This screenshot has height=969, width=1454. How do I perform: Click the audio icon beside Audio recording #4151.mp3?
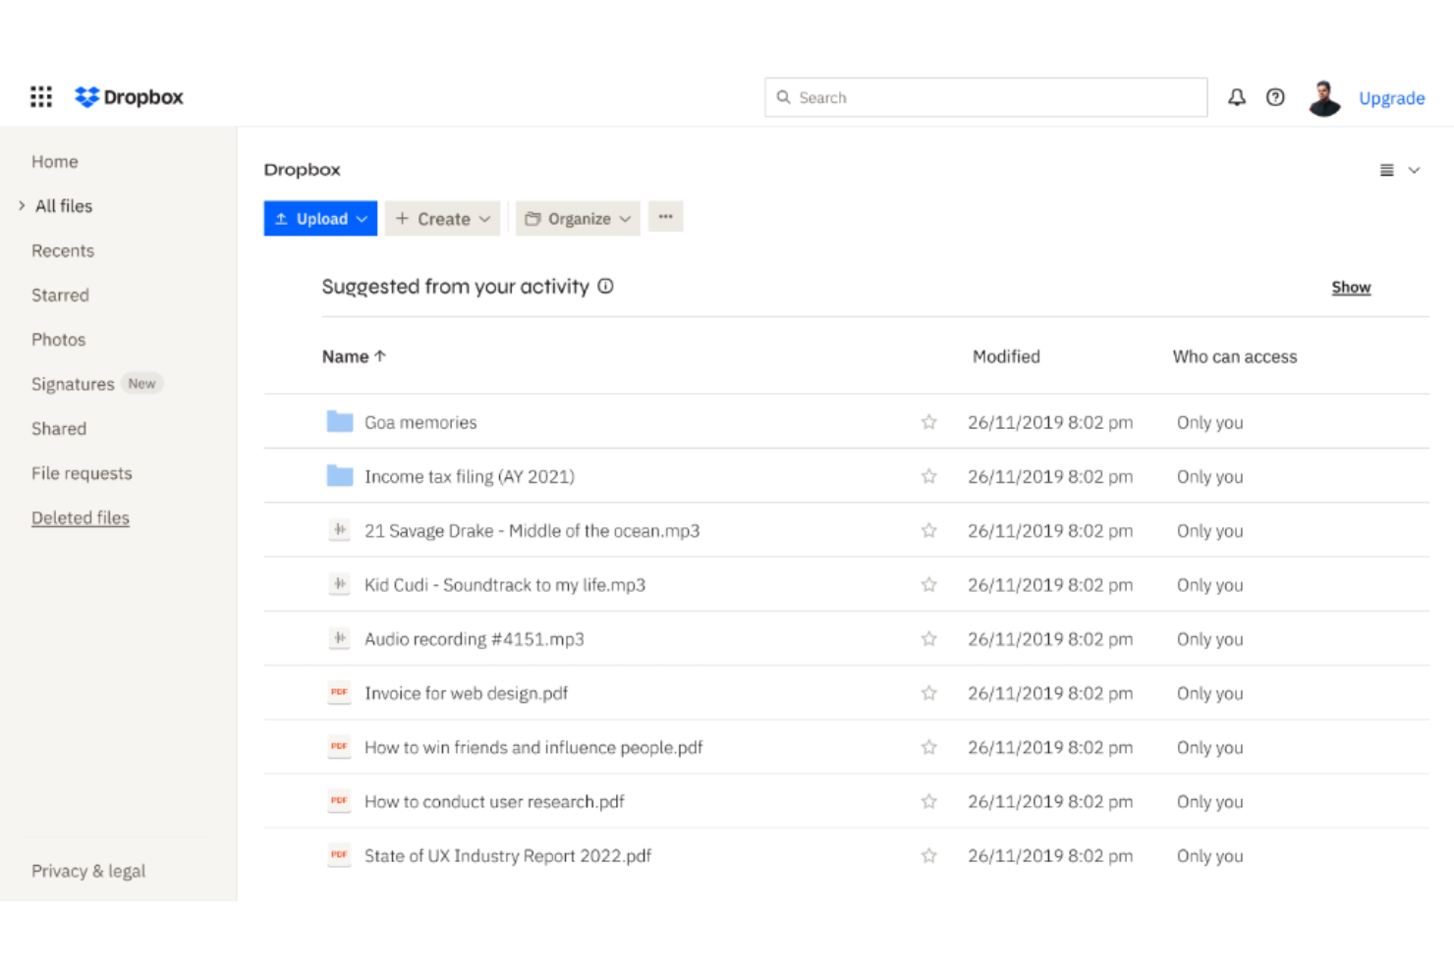coord(339,638)
